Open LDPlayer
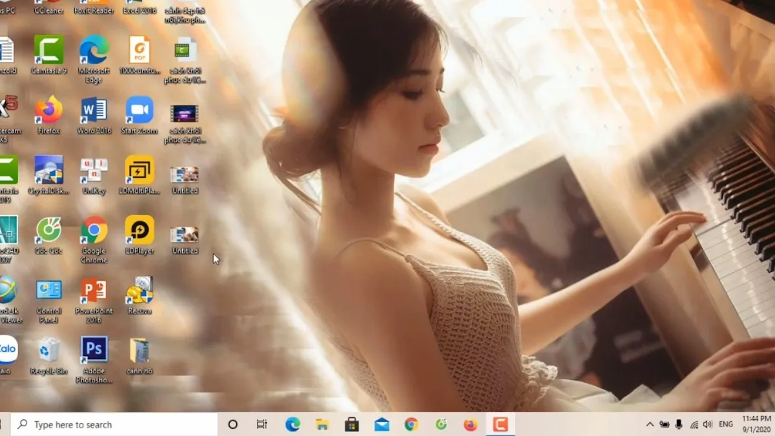775x436 pixels. (139, 231)
